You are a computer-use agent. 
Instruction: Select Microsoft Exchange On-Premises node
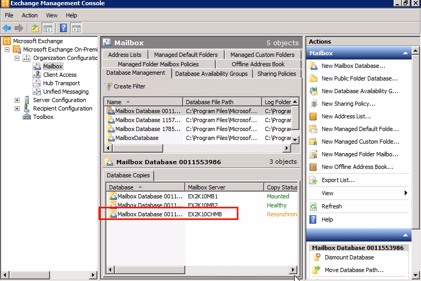tap(60, 49)
